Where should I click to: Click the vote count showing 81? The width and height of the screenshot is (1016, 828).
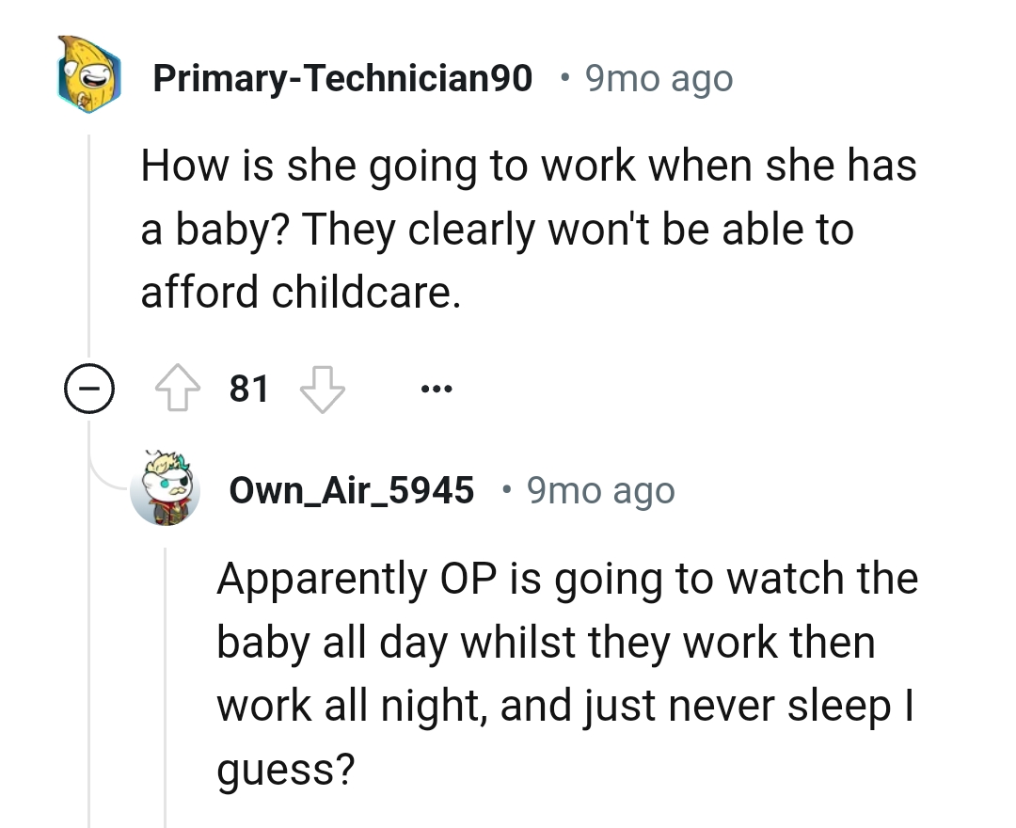(248, 387)
